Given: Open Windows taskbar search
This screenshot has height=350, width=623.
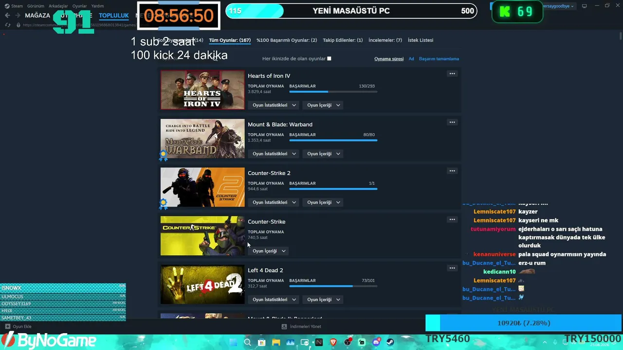Looking at the screenshot, I should pyautogui.click(x=247, y=342).
